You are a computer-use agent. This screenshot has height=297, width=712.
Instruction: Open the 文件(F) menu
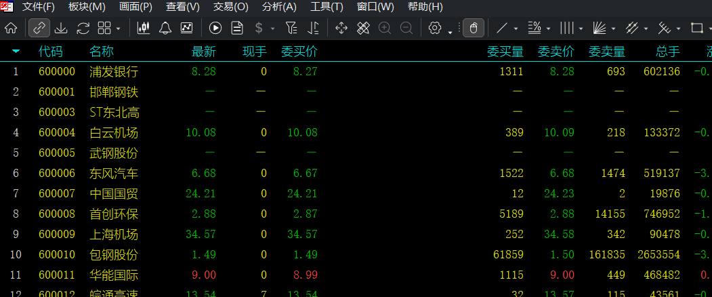(39, 7)
